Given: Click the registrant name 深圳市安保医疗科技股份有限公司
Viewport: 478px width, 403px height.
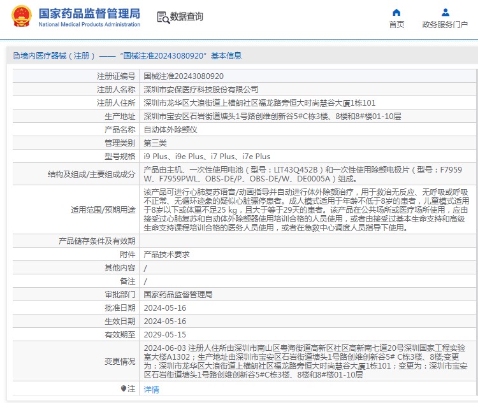Looking at the screenshot, I should (201, 89).
